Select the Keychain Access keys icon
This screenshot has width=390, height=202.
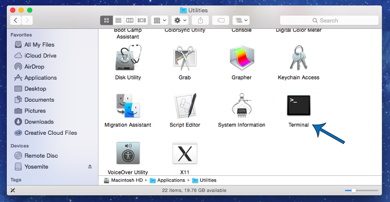298,58
